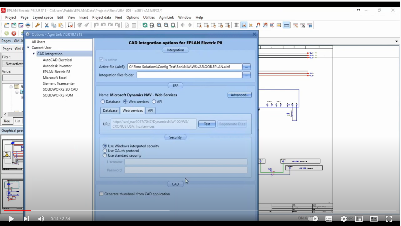Collapse the CAD Integration tree node
The width and height of the screenshot is (401, 226).
[x=34, y=54]
